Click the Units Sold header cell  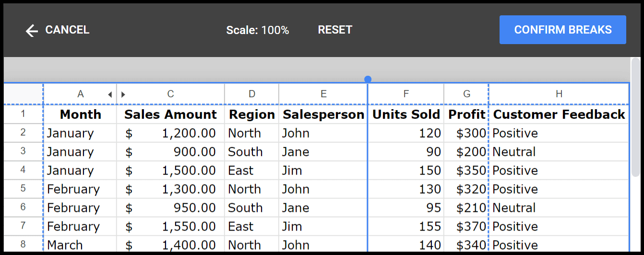pos(406,114)
